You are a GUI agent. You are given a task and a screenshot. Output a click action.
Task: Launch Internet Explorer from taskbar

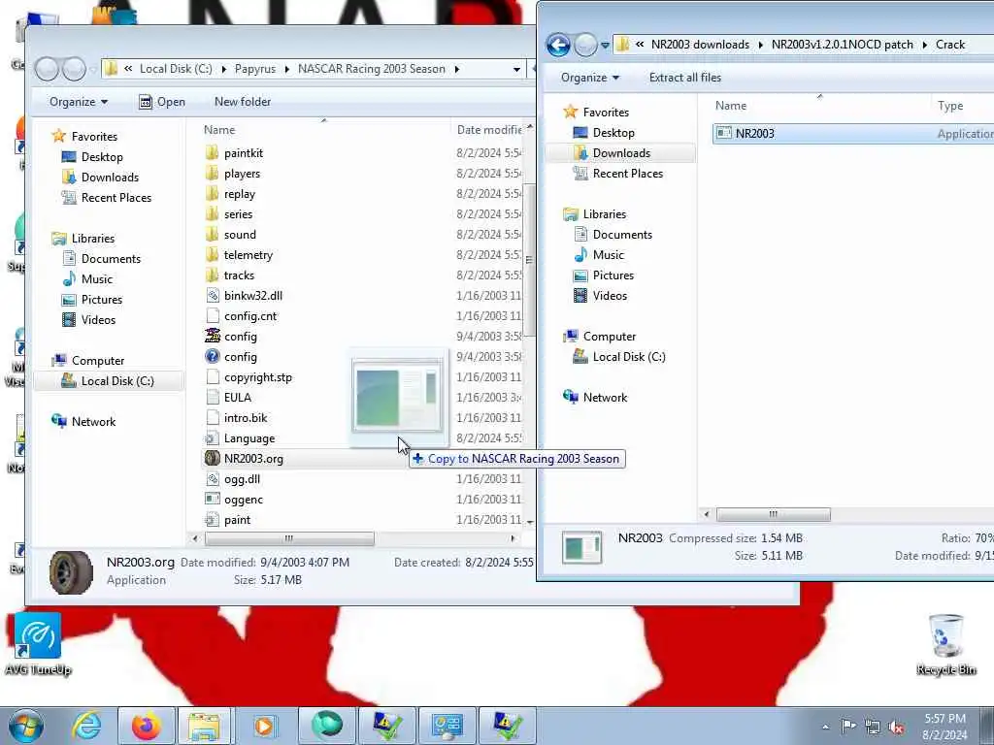click(x=86, y=726)
